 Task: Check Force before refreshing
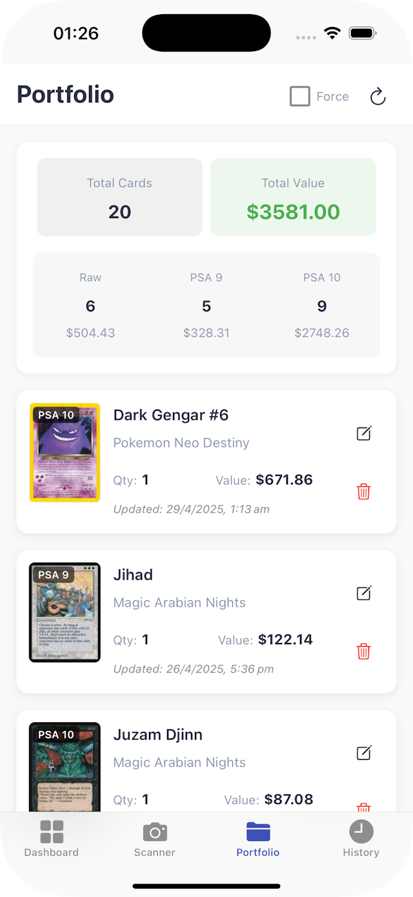(x=299, y=96)
